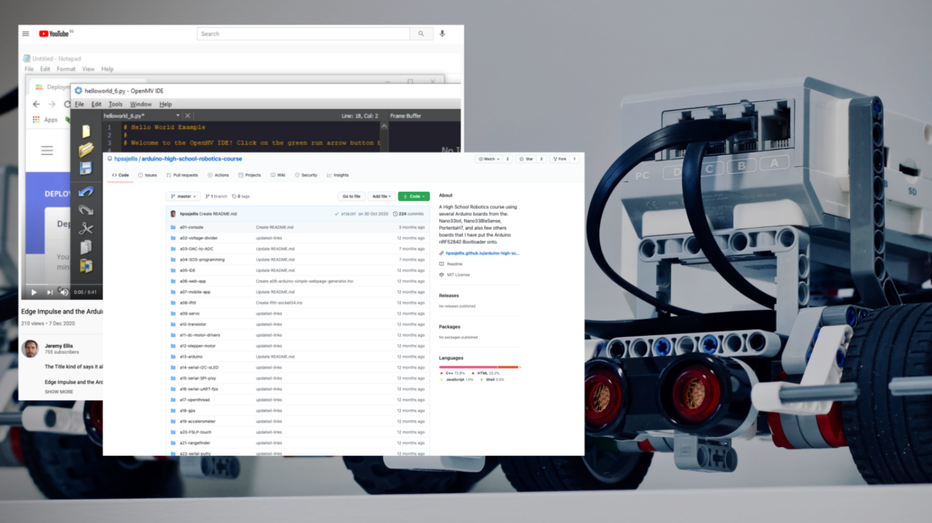The width and height of the screenshot is (932, 523).
Task: View the 224 commits history
Action: click(408, 214)
